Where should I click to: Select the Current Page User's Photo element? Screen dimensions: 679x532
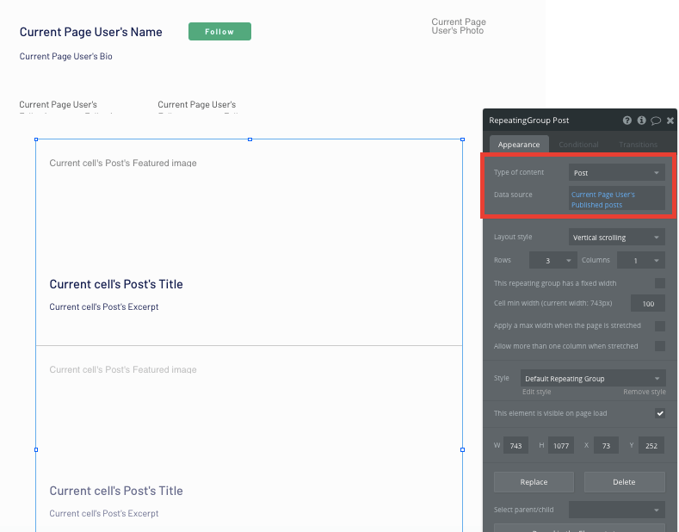pyautogui.click(x=458, y=26)
